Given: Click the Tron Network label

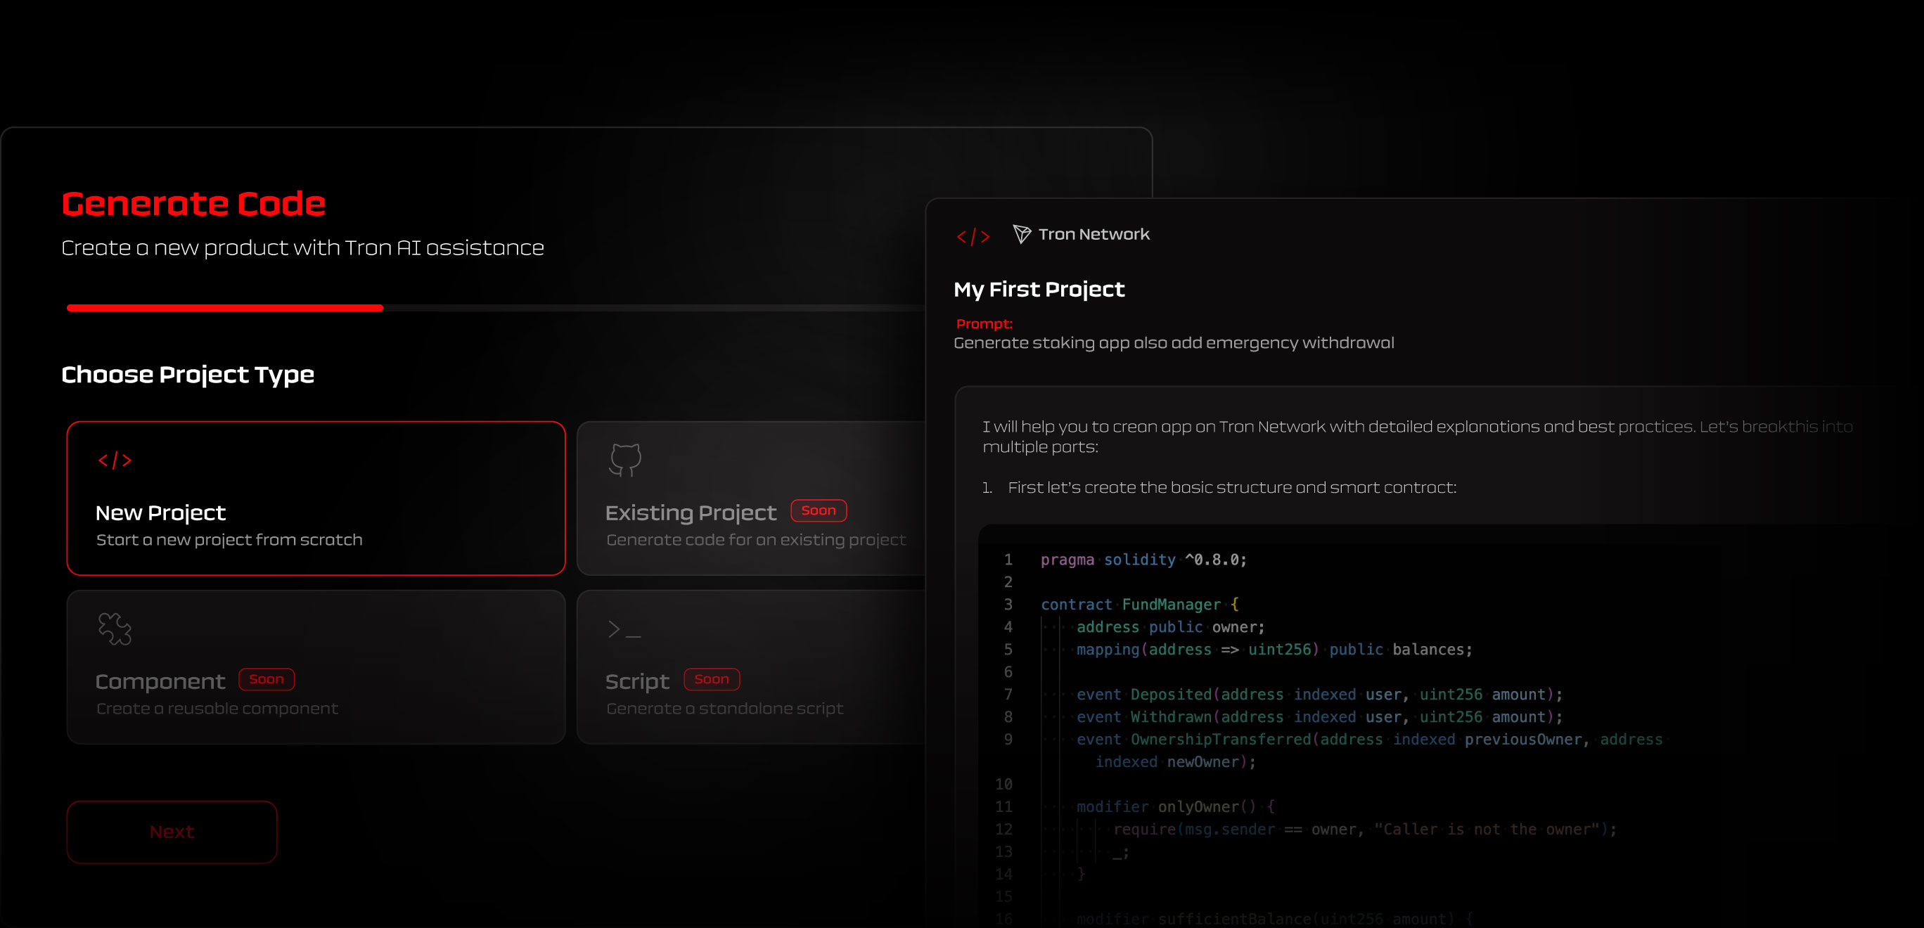Looking at the screenshot, I should coord(1094,234).
